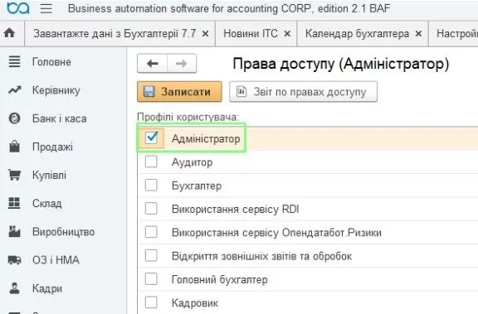The width and height of the screenshot is (478, 314).
Task: Go to the home start page icon
Action: (x=9, y=33)
